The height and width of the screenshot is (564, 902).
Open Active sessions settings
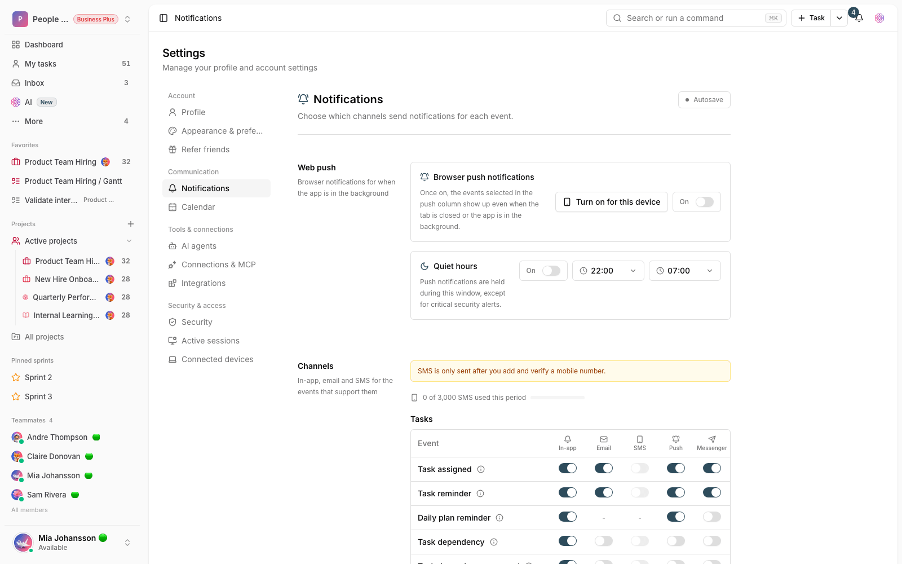(216, 341)
